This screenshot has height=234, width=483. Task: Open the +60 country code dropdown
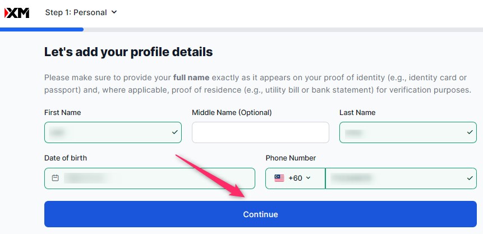coord(295,178)
